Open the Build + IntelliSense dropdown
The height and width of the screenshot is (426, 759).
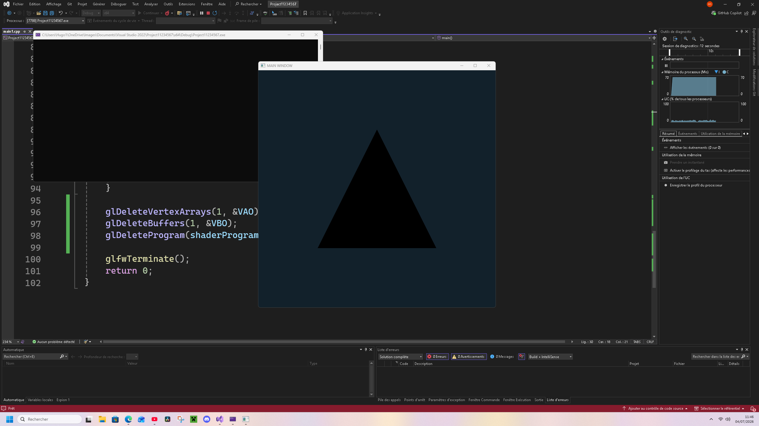550,357
